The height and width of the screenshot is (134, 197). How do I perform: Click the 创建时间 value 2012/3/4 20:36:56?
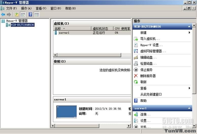coord(108,109)
